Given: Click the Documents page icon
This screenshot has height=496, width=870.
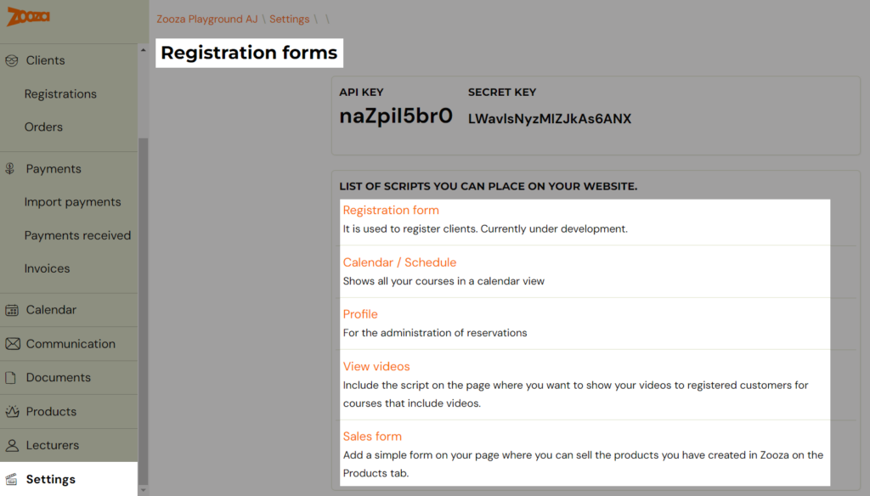Looking at the screenshot, I should pyautogui.click(x=10, y=378).
